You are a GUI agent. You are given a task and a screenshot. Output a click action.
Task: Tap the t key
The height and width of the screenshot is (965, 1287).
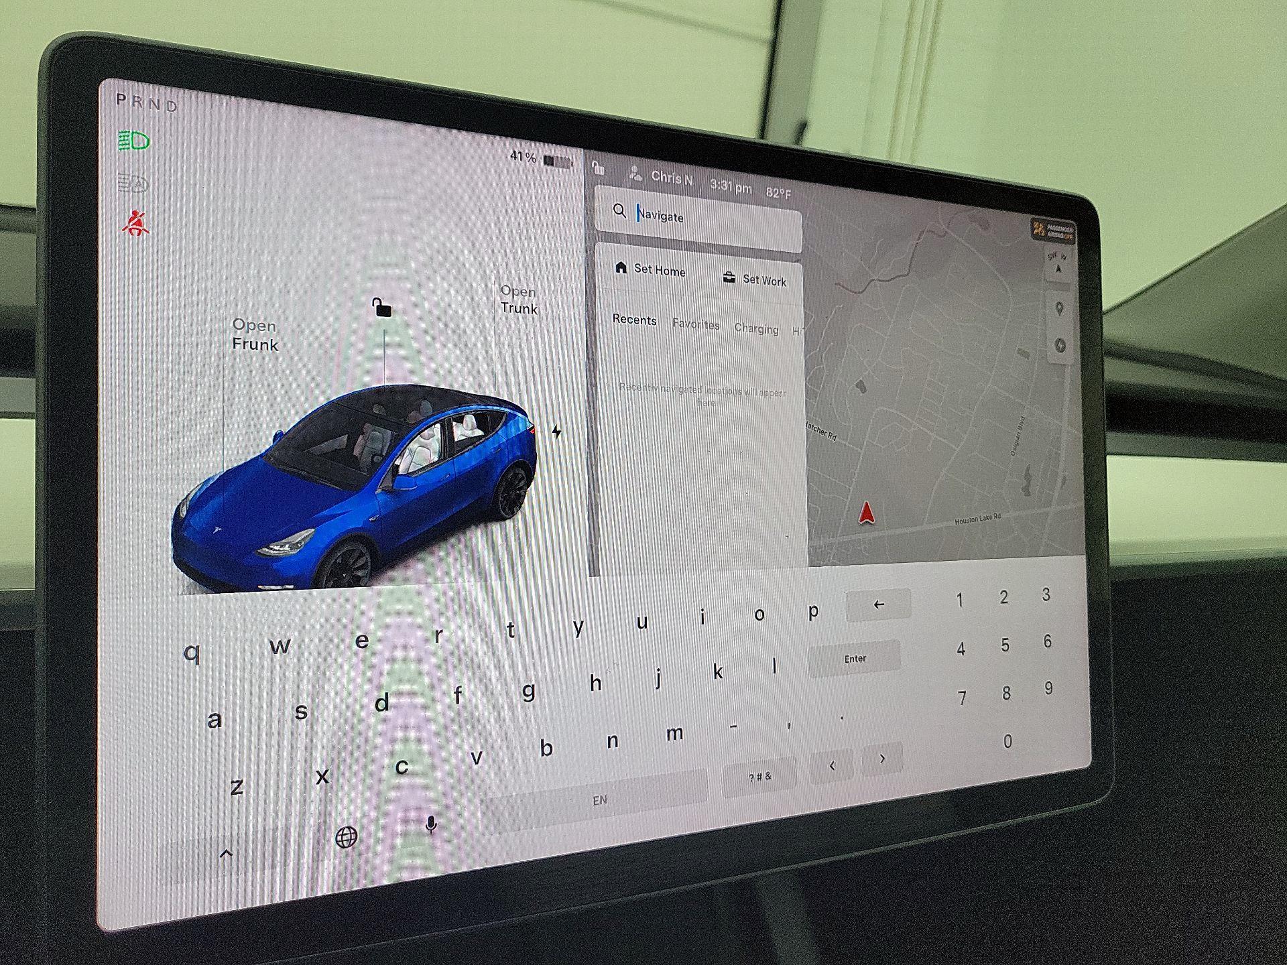511,630
